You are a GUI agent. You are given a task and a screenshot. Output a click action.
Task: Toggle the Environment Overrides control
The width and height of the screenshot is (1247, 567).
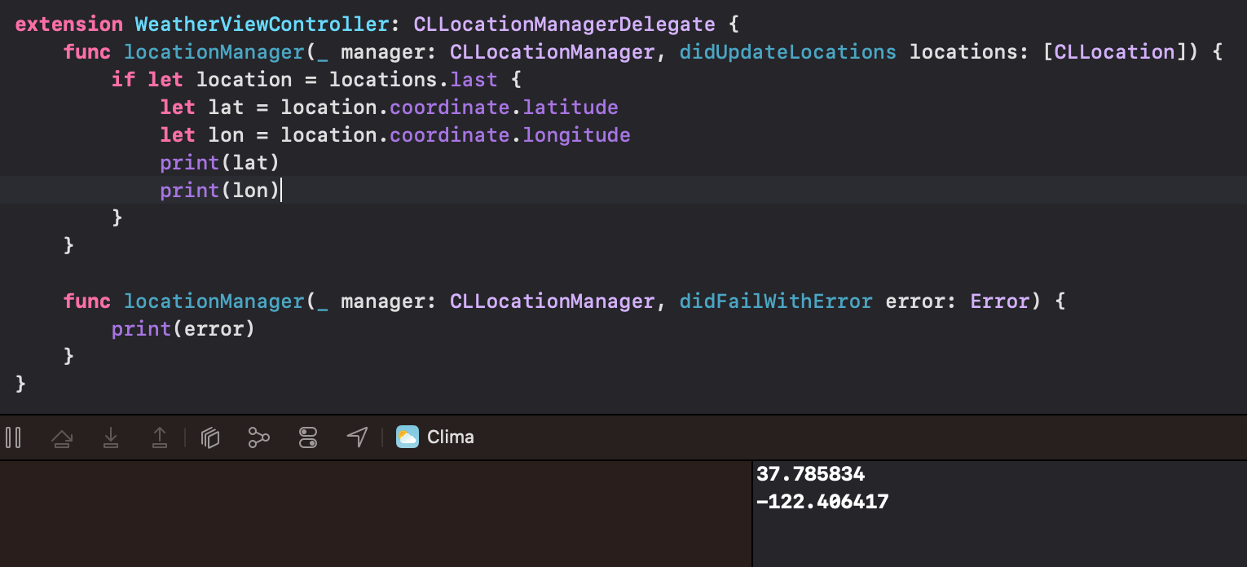[x=308, y=437]
